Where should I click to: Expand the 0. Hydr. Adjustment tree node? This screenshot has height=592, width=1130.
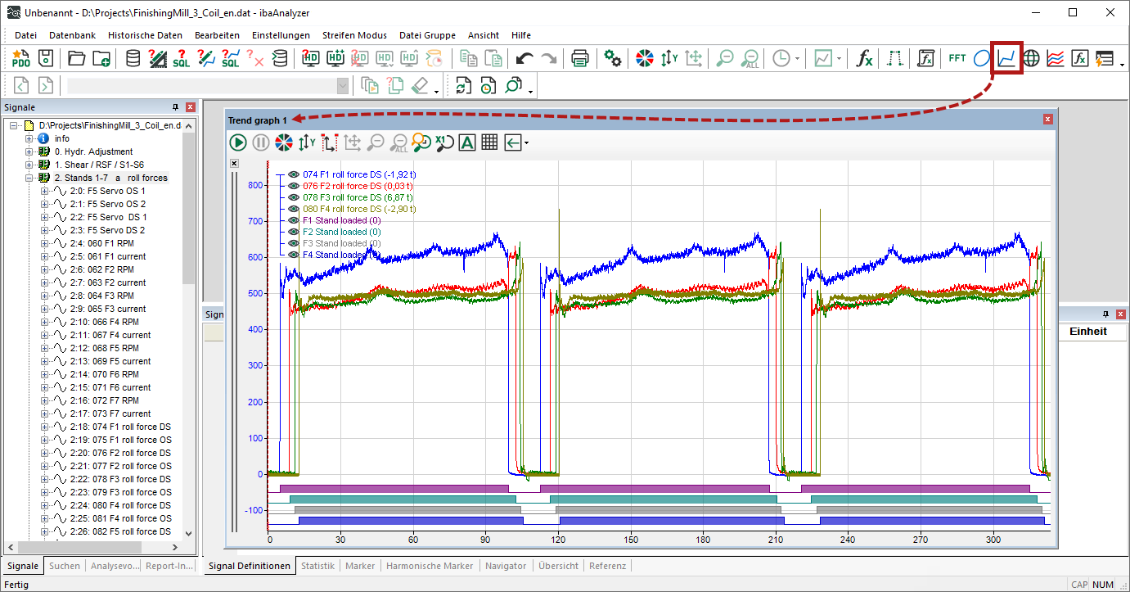[x=29, y=151]
